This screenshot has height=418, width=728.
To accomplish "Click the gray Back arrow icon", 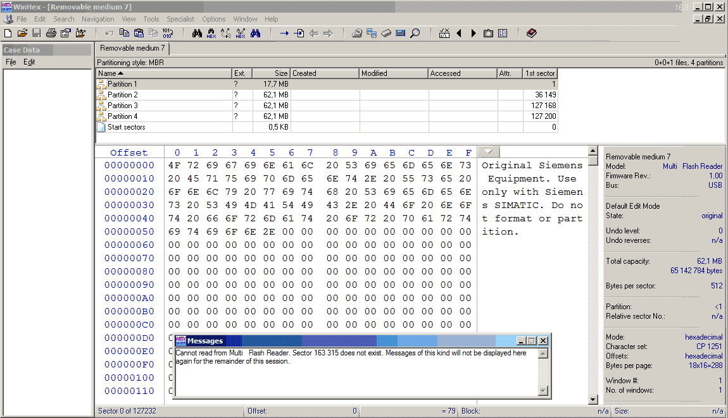I will coord(314,34).
